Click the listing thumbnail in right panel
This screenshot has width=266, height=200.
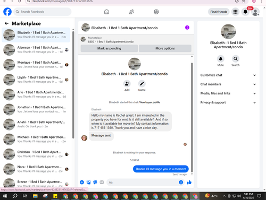tap(228, 31)
